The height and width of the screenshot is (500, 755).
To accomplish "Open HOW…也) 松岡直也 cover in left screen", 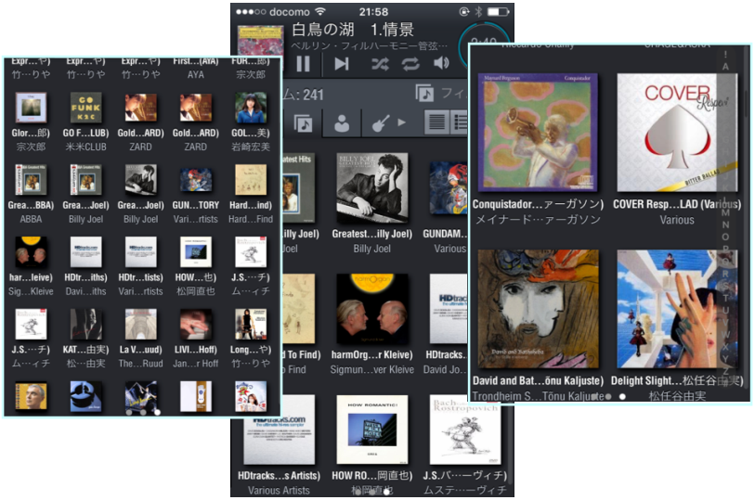I will coord(196,252).
